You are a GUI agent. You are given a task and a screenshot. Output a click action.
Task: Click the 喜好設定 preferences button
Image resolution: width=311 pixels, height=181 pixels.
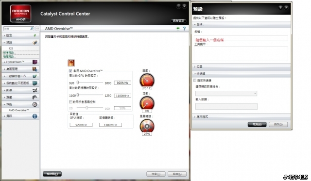click(x=178, y=20)
